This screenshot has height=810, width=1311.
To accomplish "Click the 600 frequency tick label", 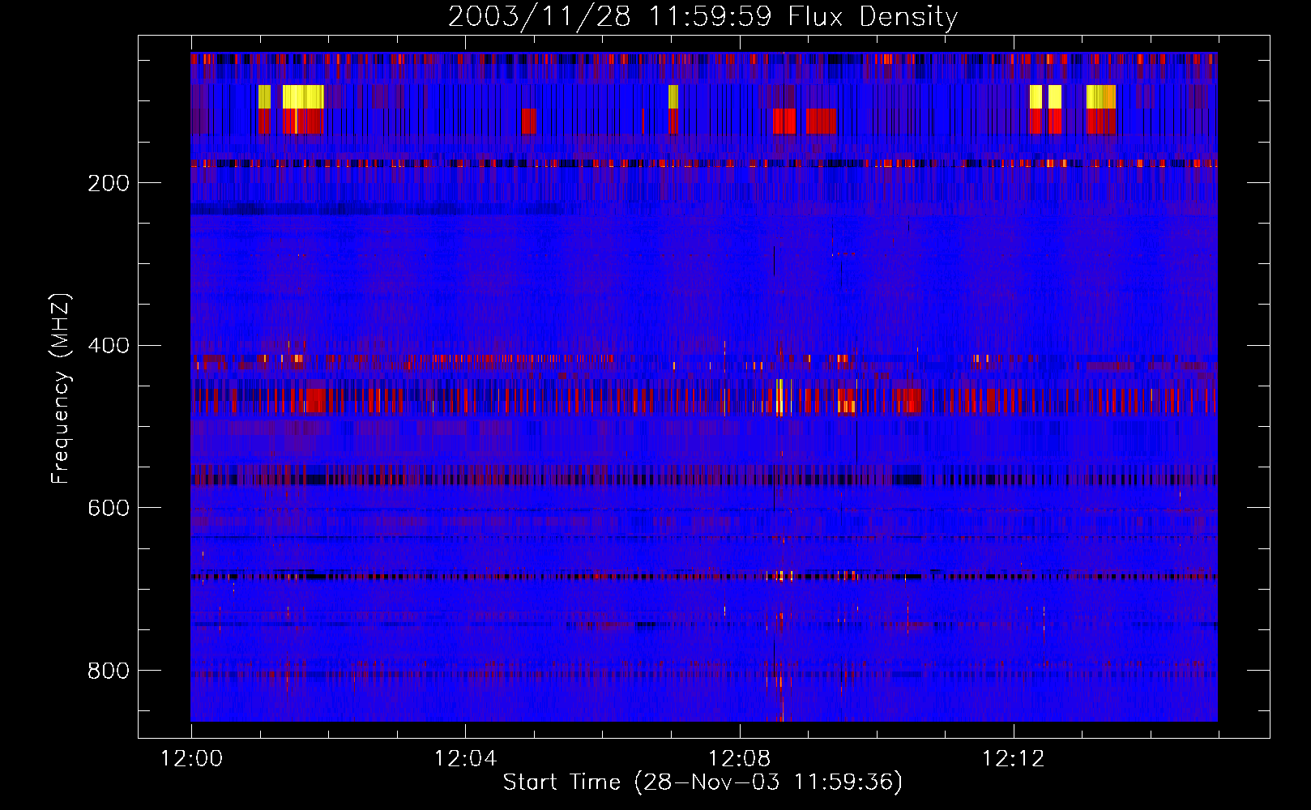I will coord(108,508).
